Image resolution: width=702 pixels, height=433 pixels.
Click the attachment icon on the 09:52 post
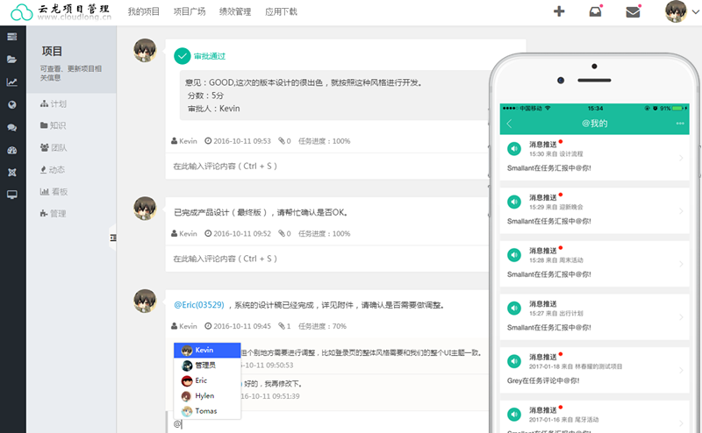coord(282,233)
